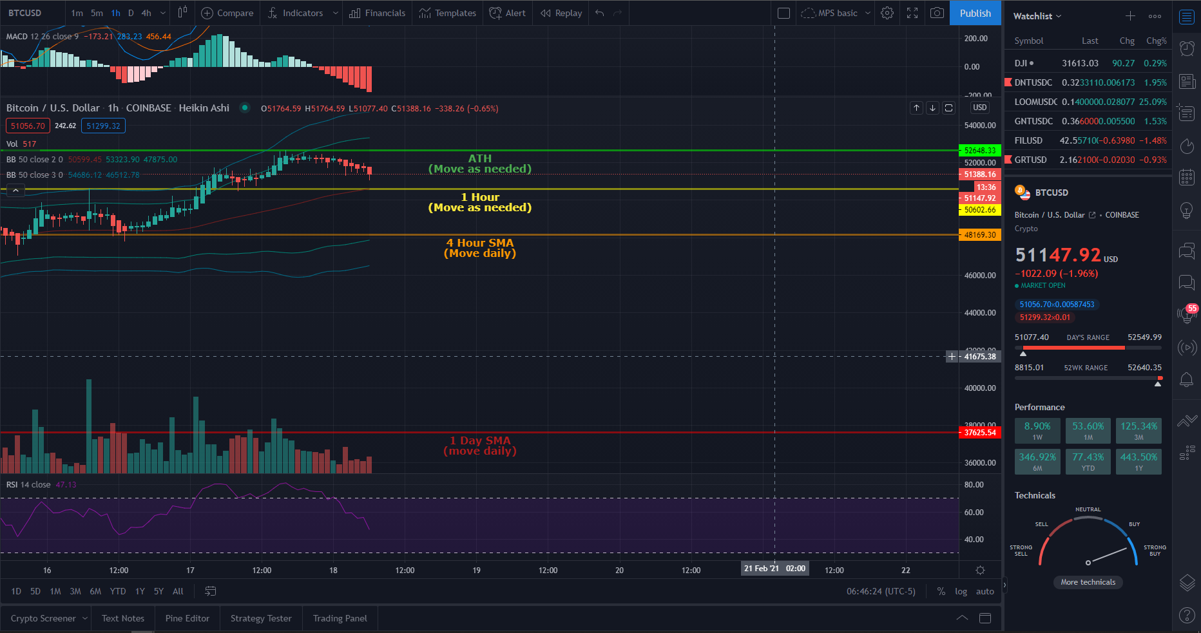Add a symbol to the Watchlist

coord(1130,16)
